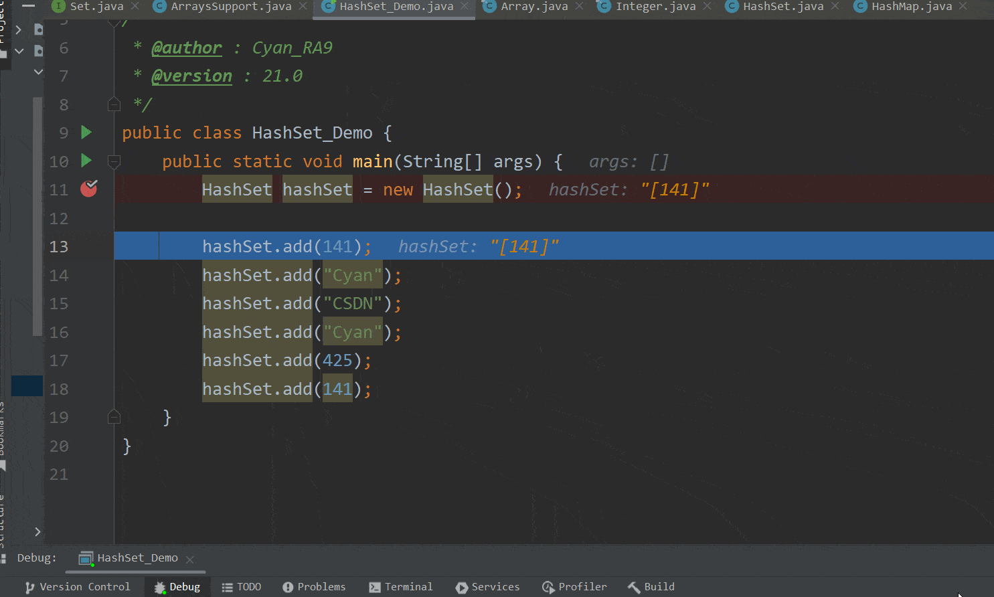Collapse the second project tree node
994x597 pixels.
point(19,51)
